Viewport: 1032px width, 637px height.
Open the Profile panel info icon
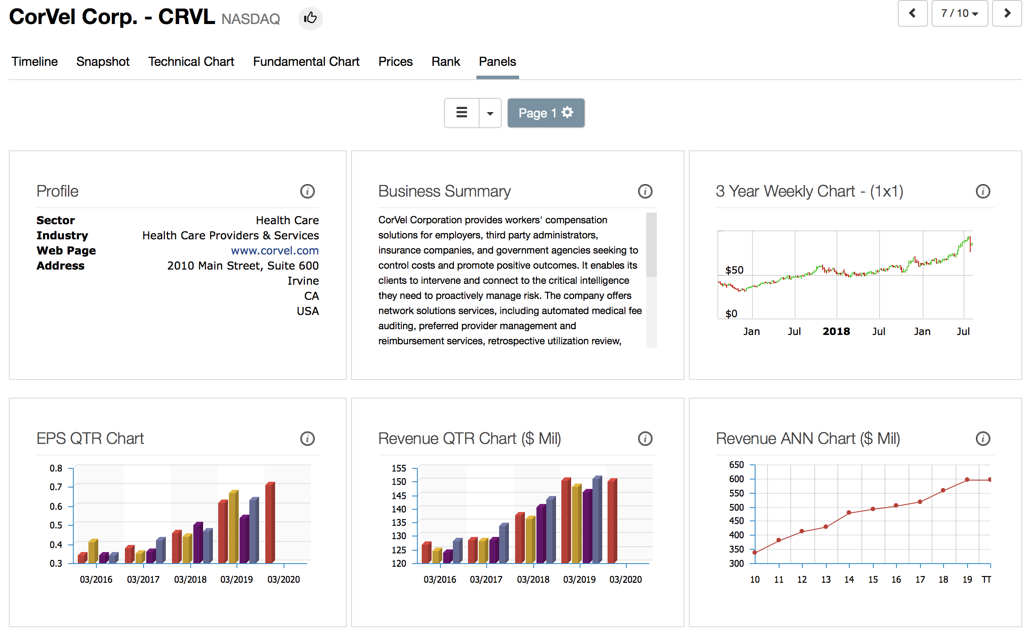coord(307,191)
